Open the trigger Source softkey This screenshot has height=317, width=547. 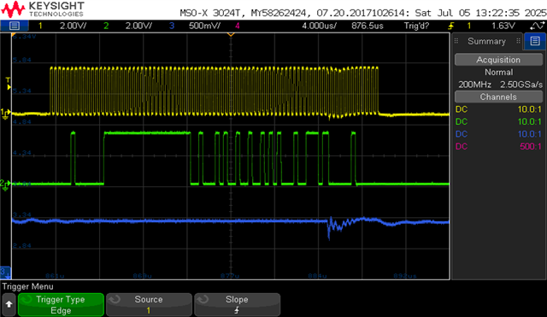click(x=149, y=305)
